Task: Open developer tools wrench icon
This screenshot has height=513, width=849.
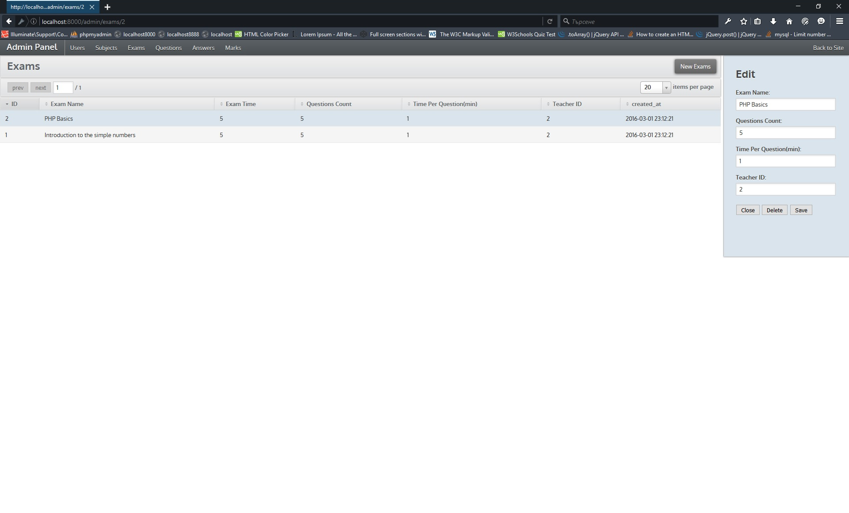Action: [x=728, y=21]
